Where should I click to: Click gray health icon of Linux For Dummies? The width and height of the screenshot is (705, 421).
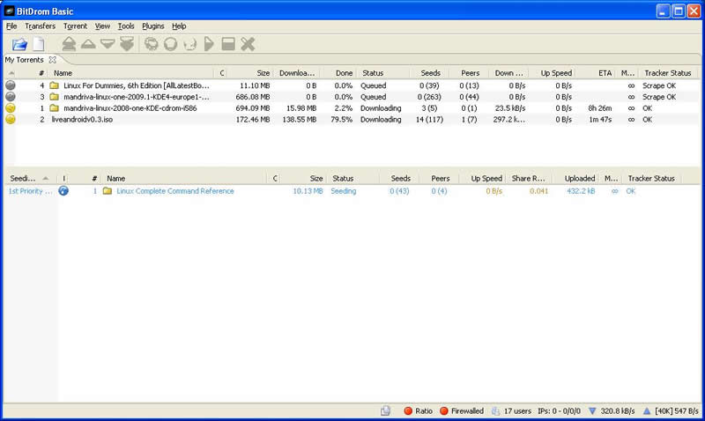point(11,85)
